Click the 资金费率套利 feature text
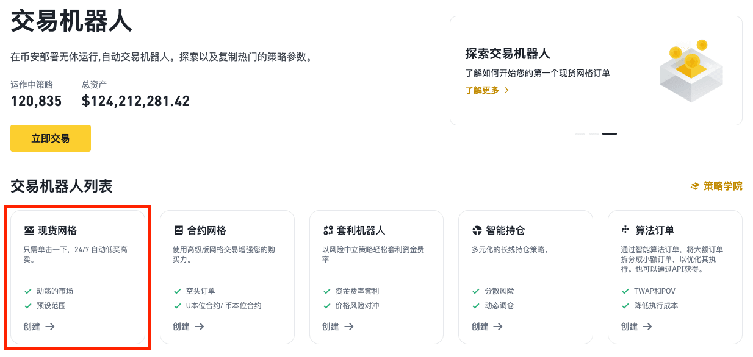This screenshot has height=357, width=753. click(358, 291)
